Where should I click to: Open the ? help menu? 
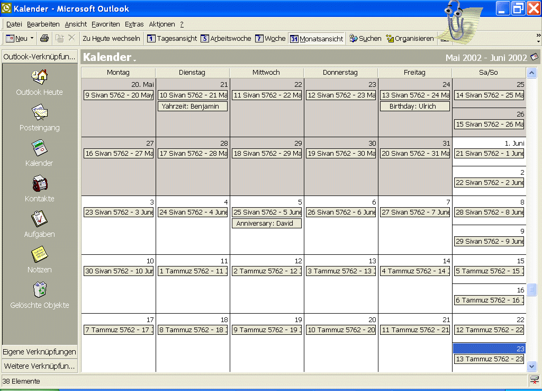[182, 24]
